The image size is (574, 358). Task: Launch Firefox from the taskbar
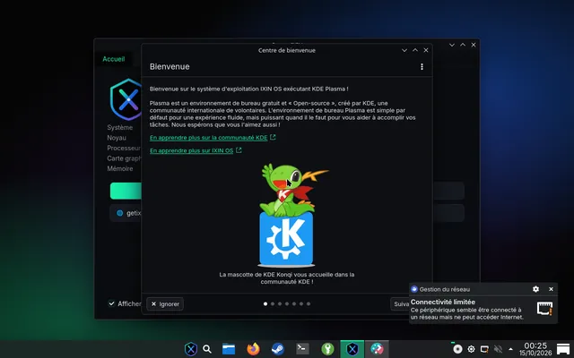coord(253,349)
